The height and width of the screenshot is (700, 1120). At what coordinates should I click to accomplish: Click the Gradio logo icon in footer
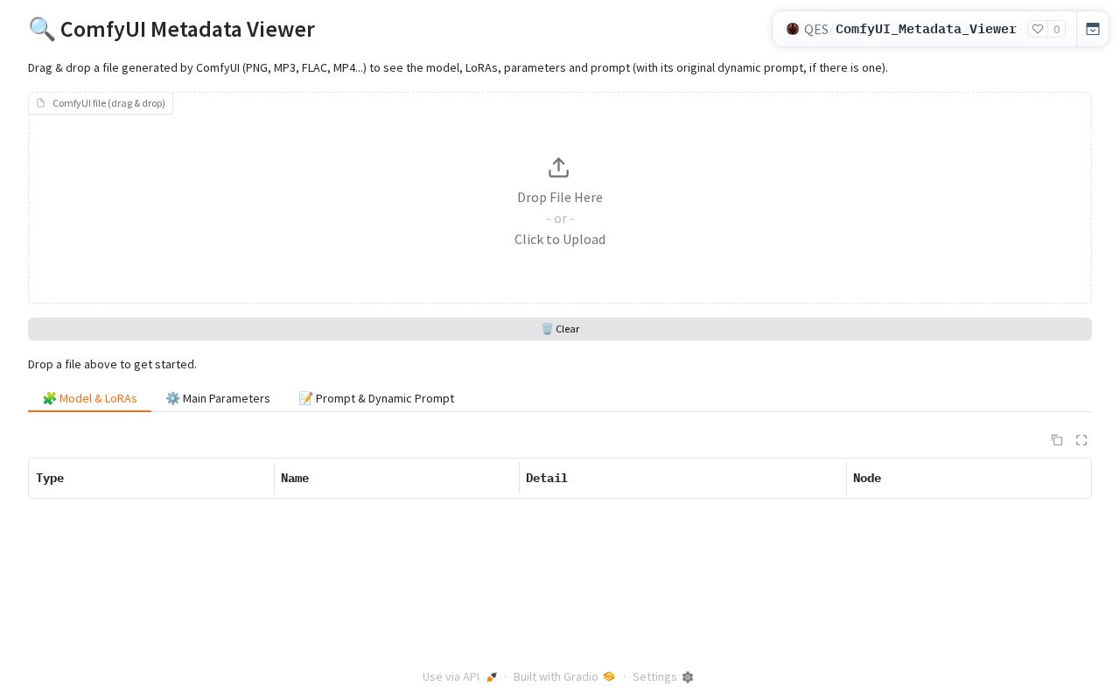(x=609, y=676)
